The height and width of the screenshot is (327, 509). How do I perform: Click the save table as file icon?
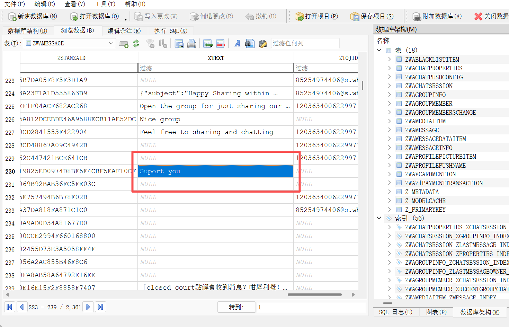(179, 44)
